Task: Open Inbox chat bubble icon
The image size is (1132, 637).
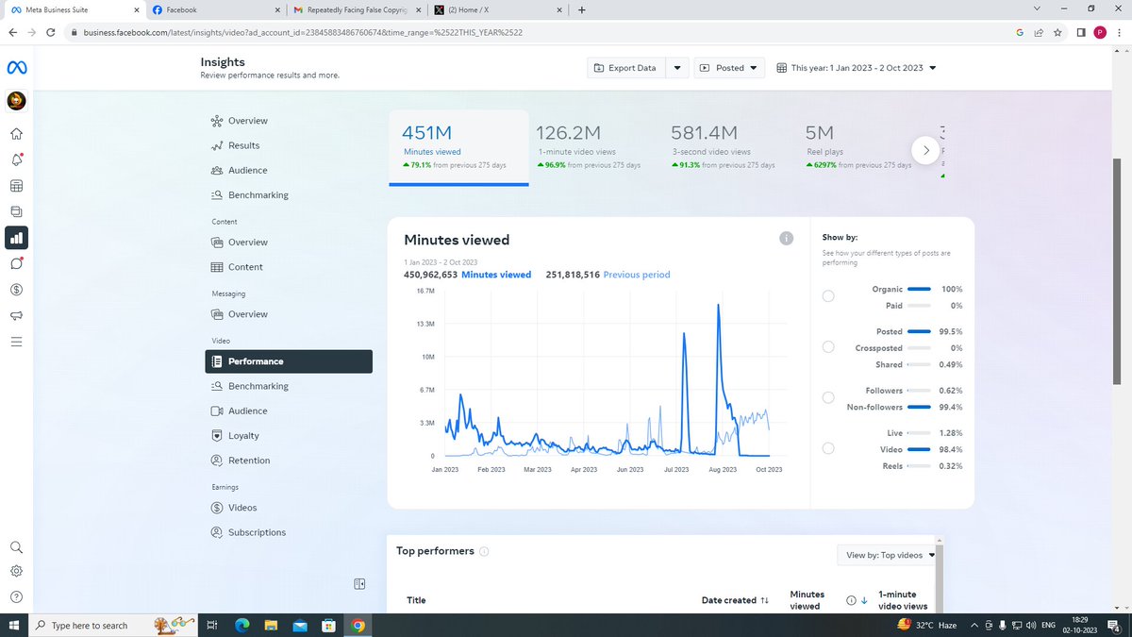Action: tap(16, 263)
